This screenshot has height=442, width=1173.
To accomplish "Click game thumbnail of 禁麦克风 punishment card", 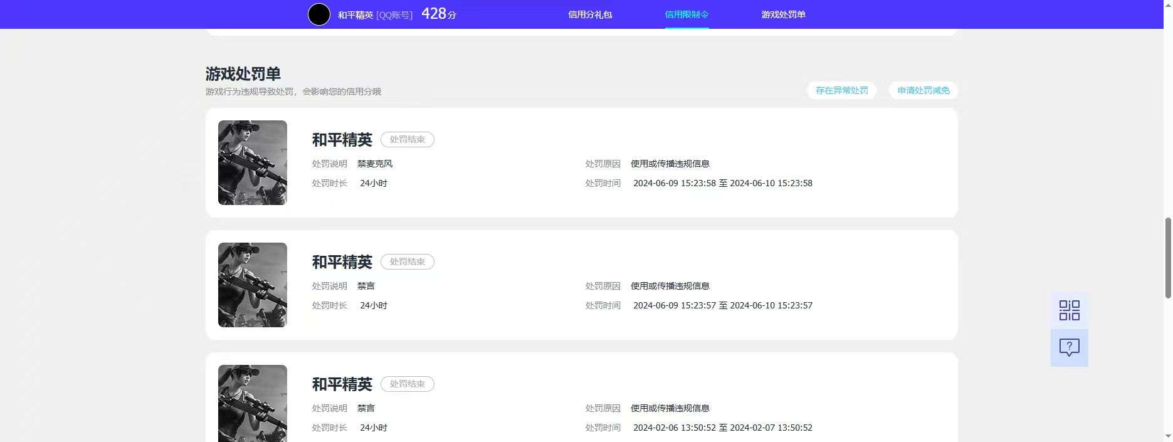I will click(253, 162).
